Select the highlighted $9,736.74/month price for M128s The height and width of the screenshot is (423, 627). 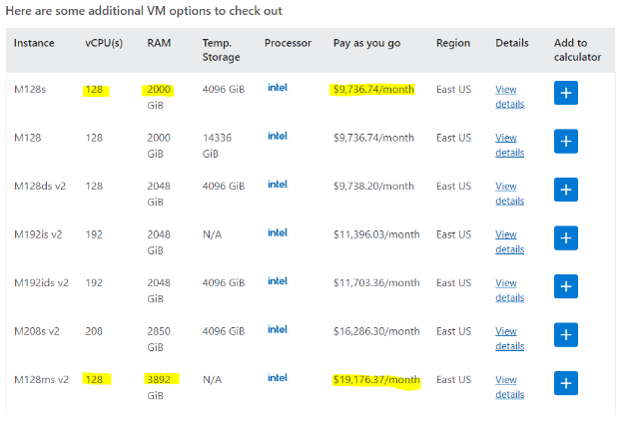[373, 89]
